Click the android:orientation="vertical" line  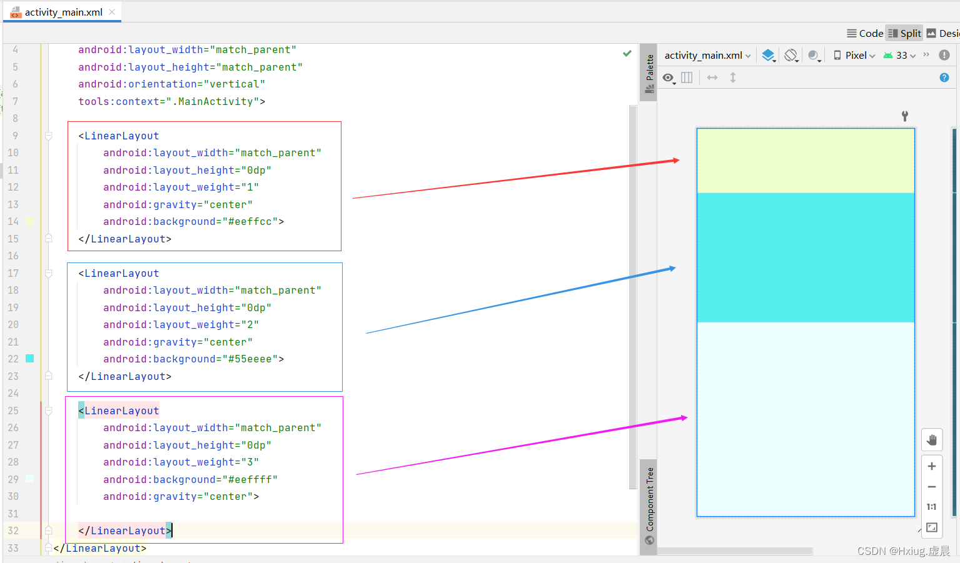click(x=171, y=84)
